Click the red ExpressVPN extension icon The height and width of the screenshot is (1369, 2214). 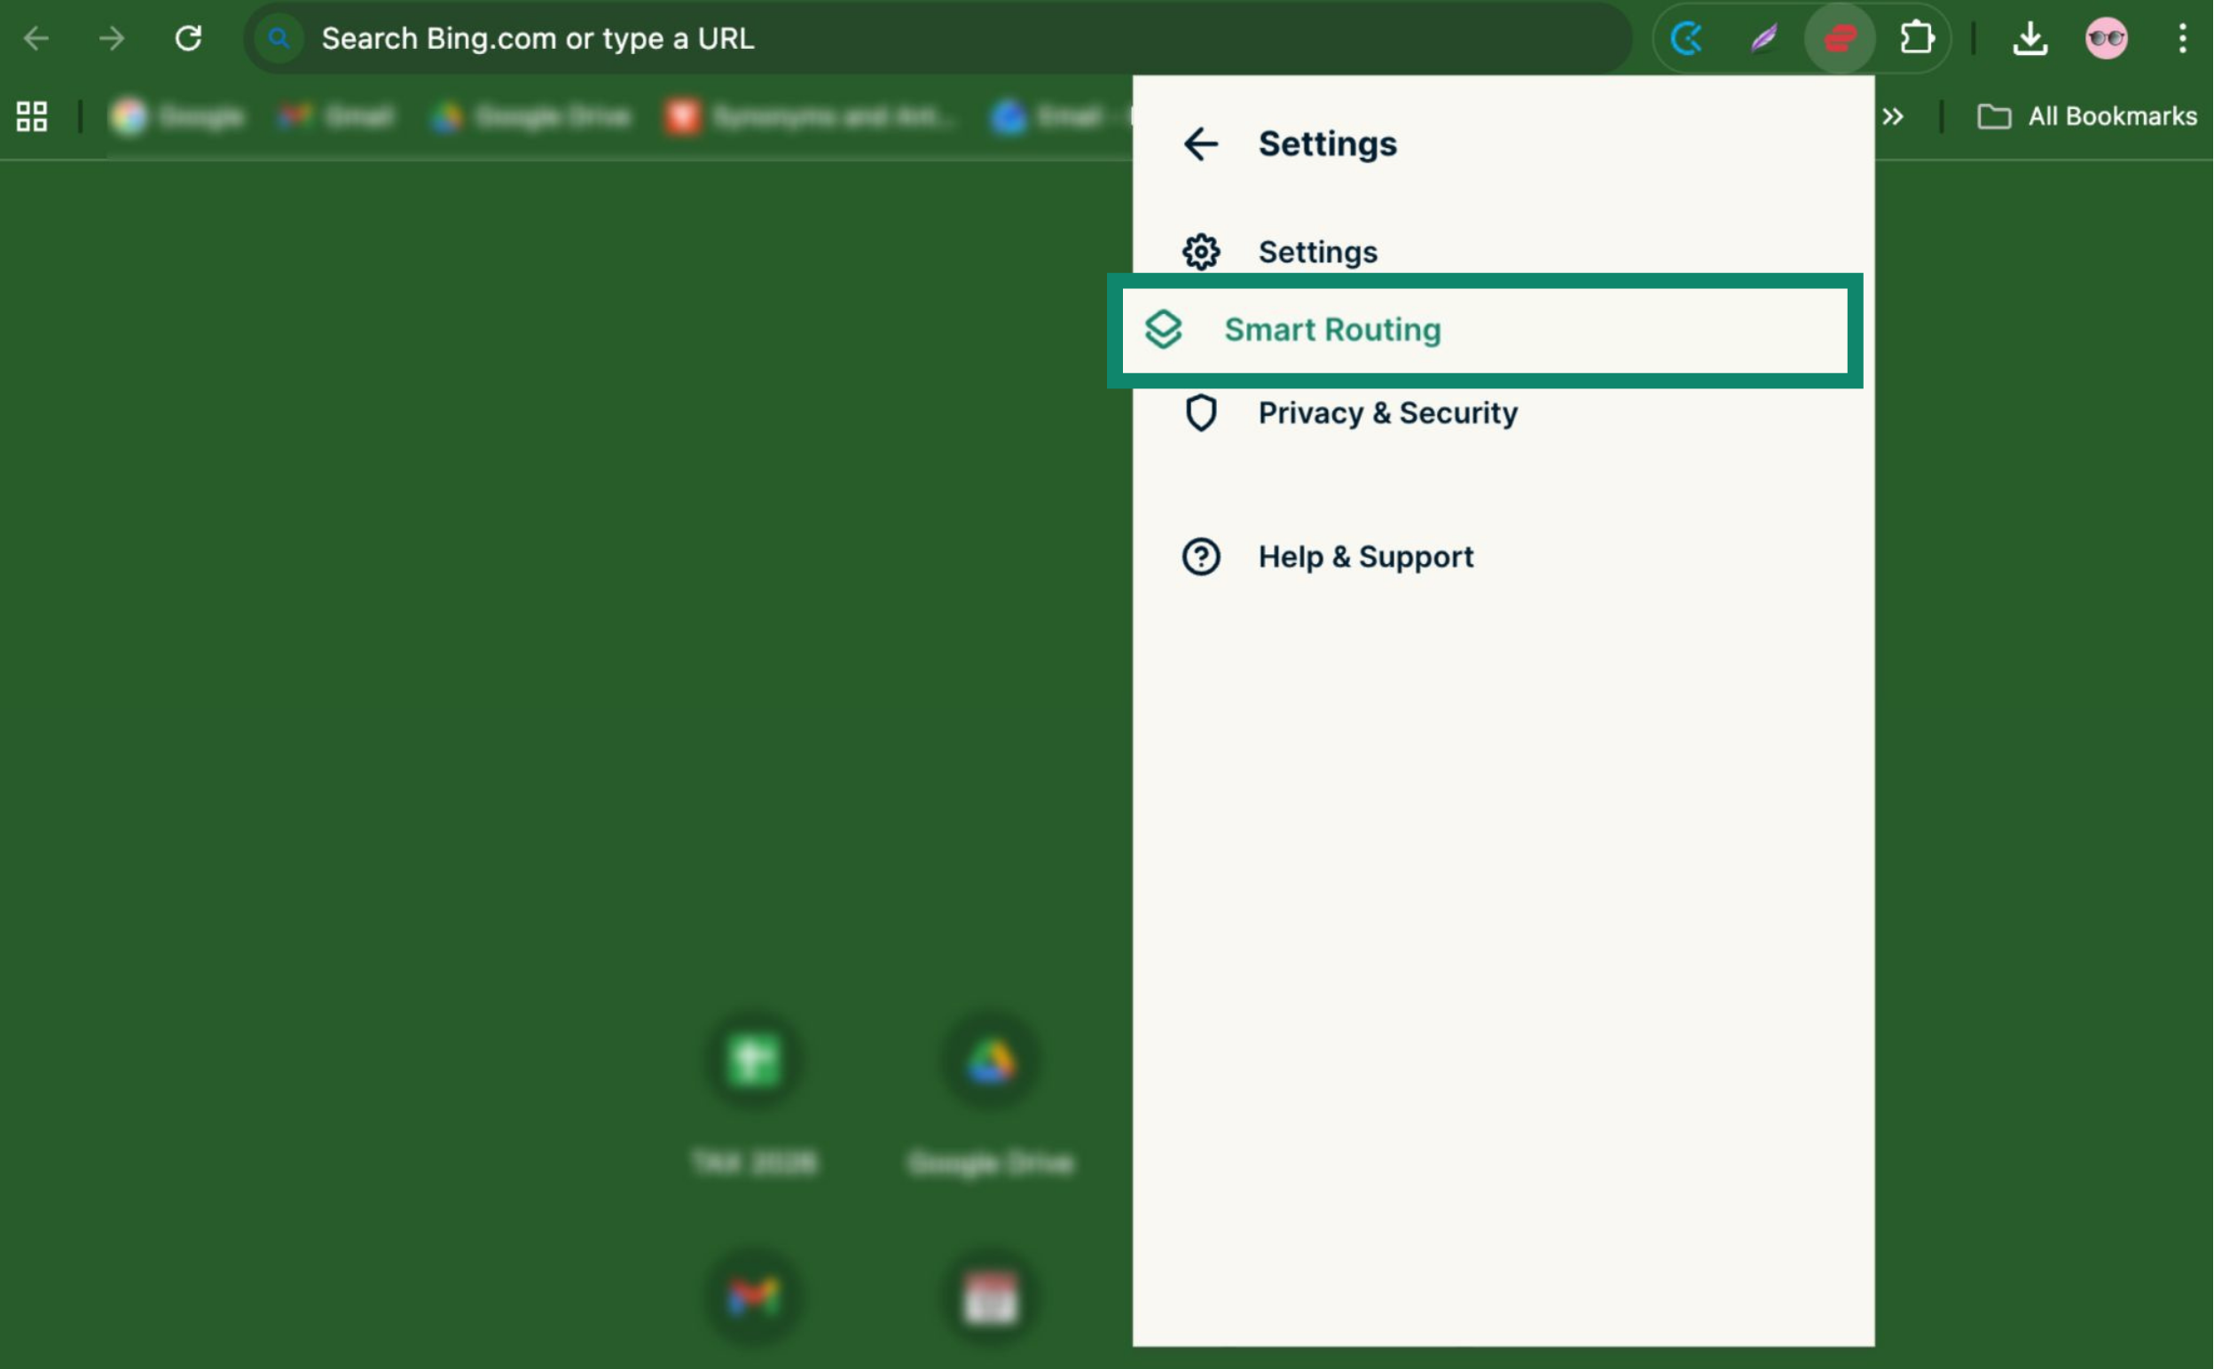(x=1839, y=39)
